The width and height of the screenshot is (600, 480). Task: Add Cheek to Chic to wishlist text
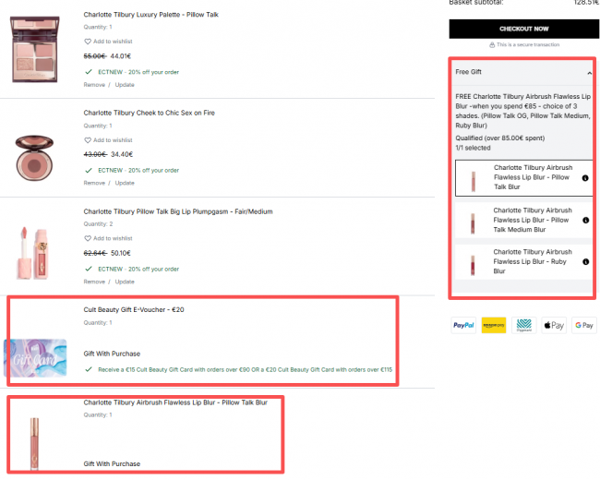(113, 140)
